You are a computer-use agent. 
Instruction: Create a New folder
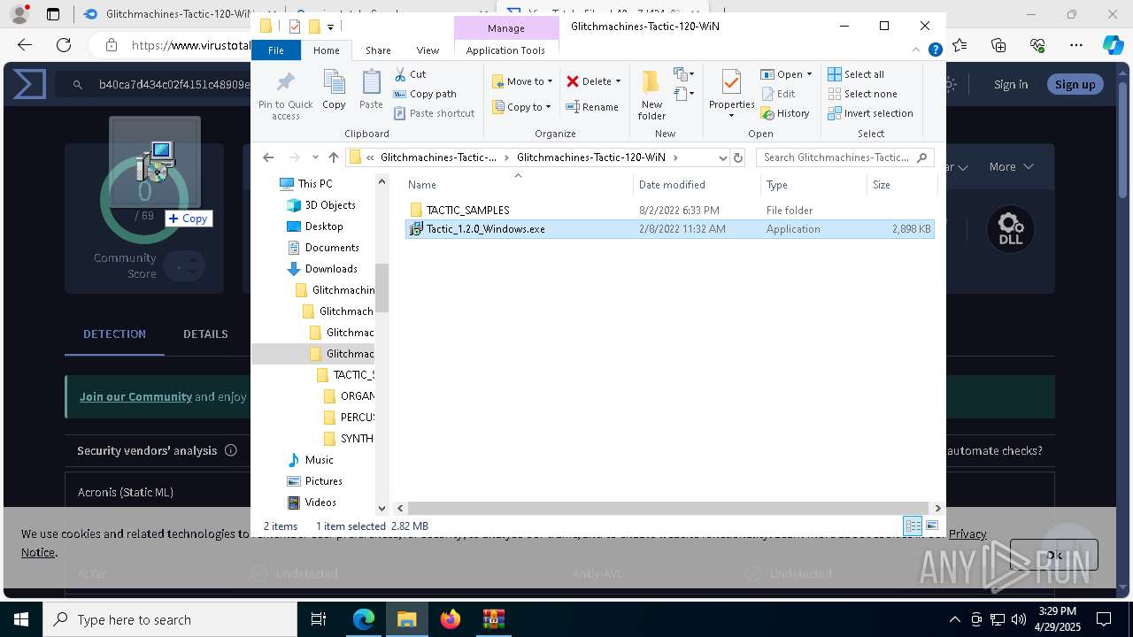651,96
